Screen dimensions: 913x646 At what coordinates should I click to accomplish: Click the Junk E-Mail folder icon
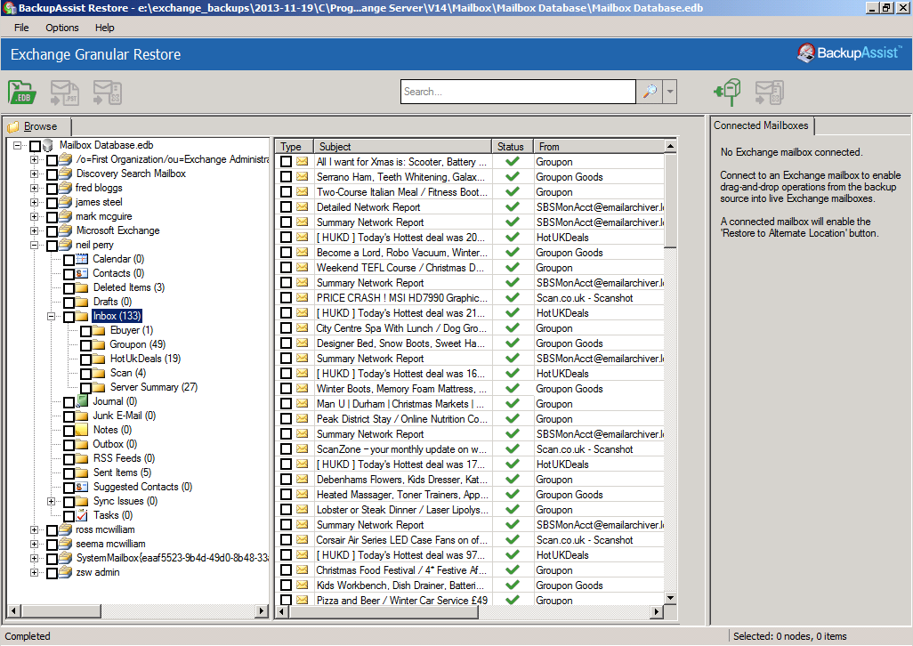[82, 416]
